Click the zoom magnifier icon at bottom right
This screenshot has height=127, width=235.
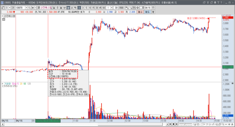coord(223,124)
